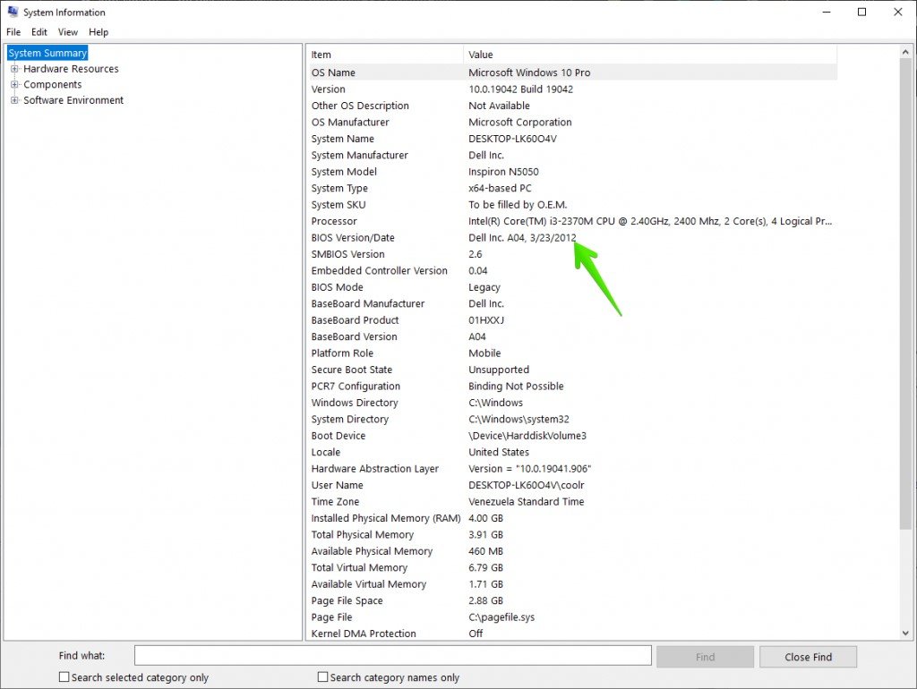This screenshot has height=689, width=917.
Task: Select the System Type row
Action: (x=572, y=188)
